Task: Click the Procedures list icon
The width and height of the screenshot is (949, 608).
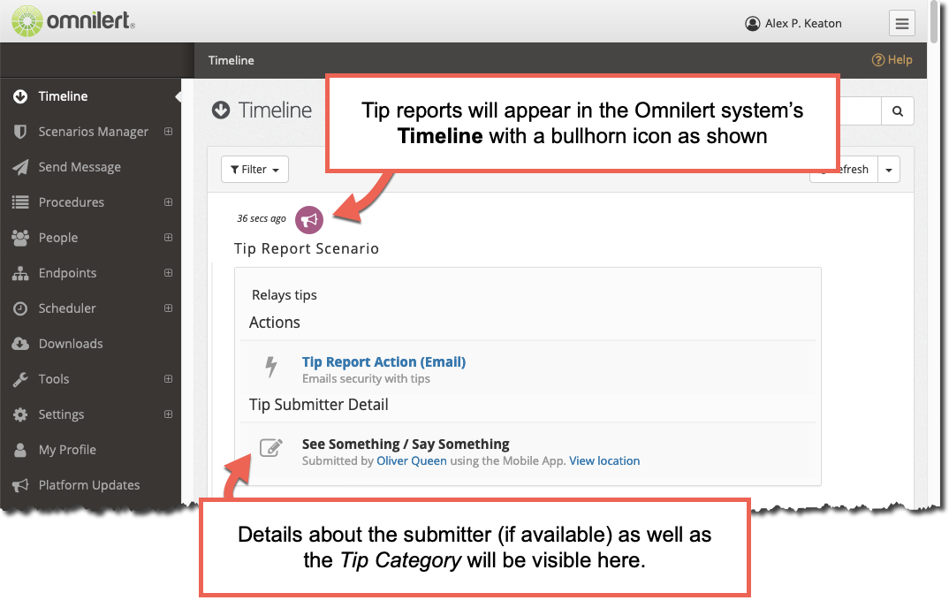Action: (20, 202)
